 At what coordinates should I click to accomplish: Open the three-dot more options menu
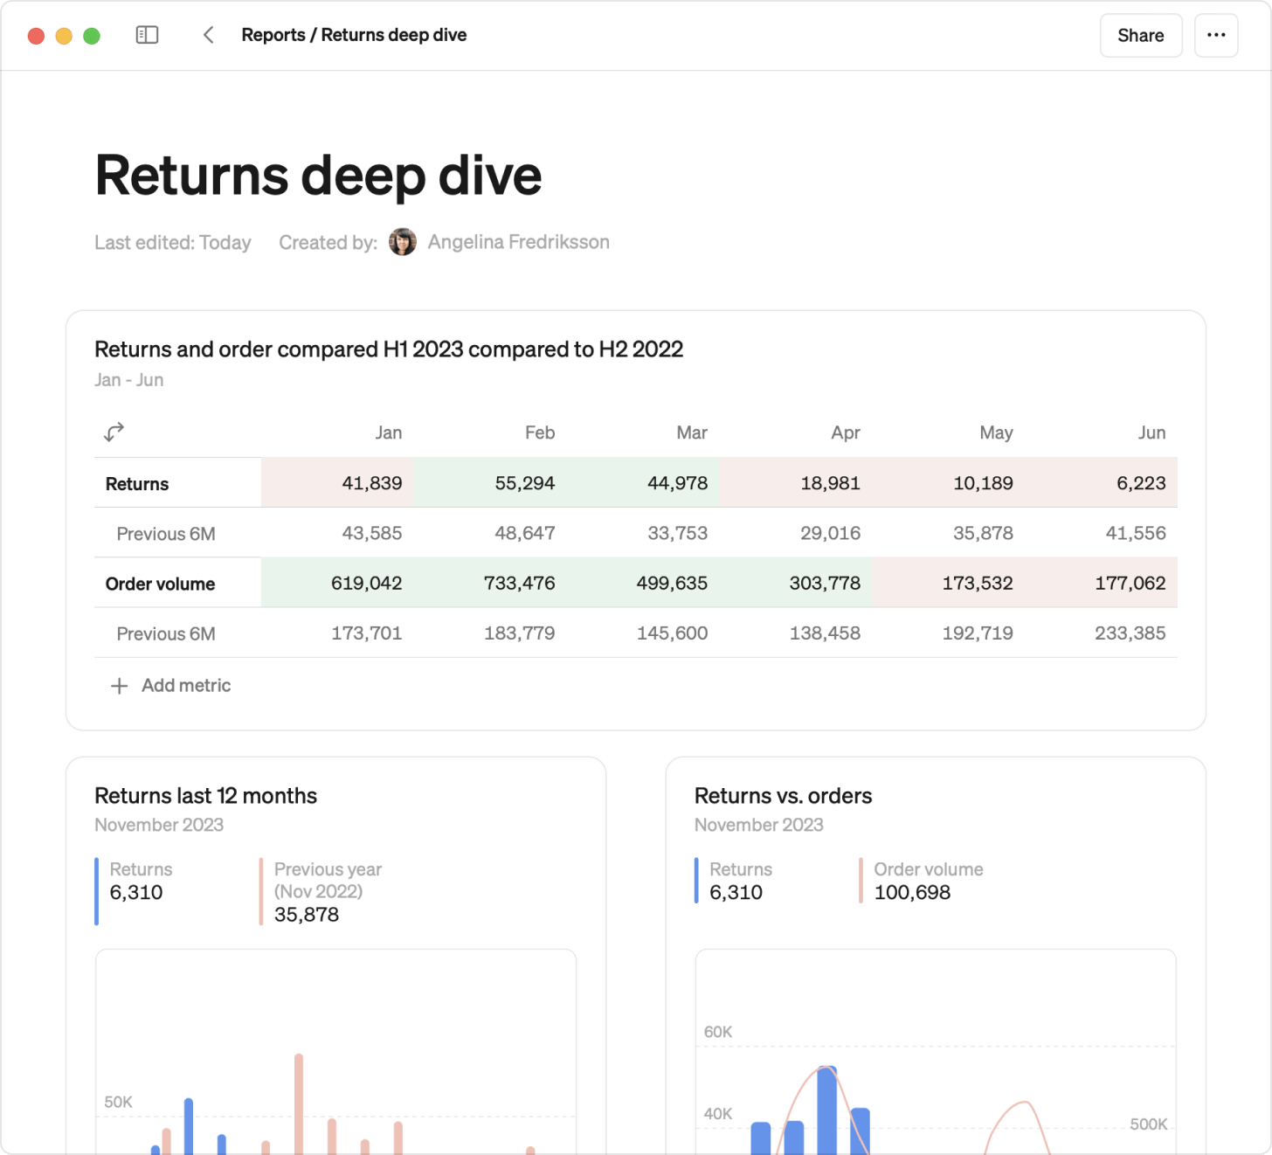tap(1216, 35)
